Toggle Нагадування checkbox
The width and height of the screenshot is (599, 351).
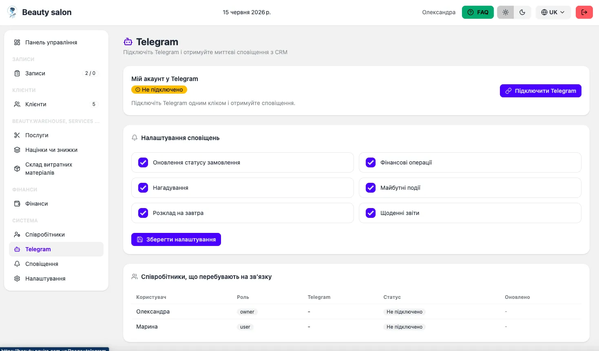click(143, 188)
